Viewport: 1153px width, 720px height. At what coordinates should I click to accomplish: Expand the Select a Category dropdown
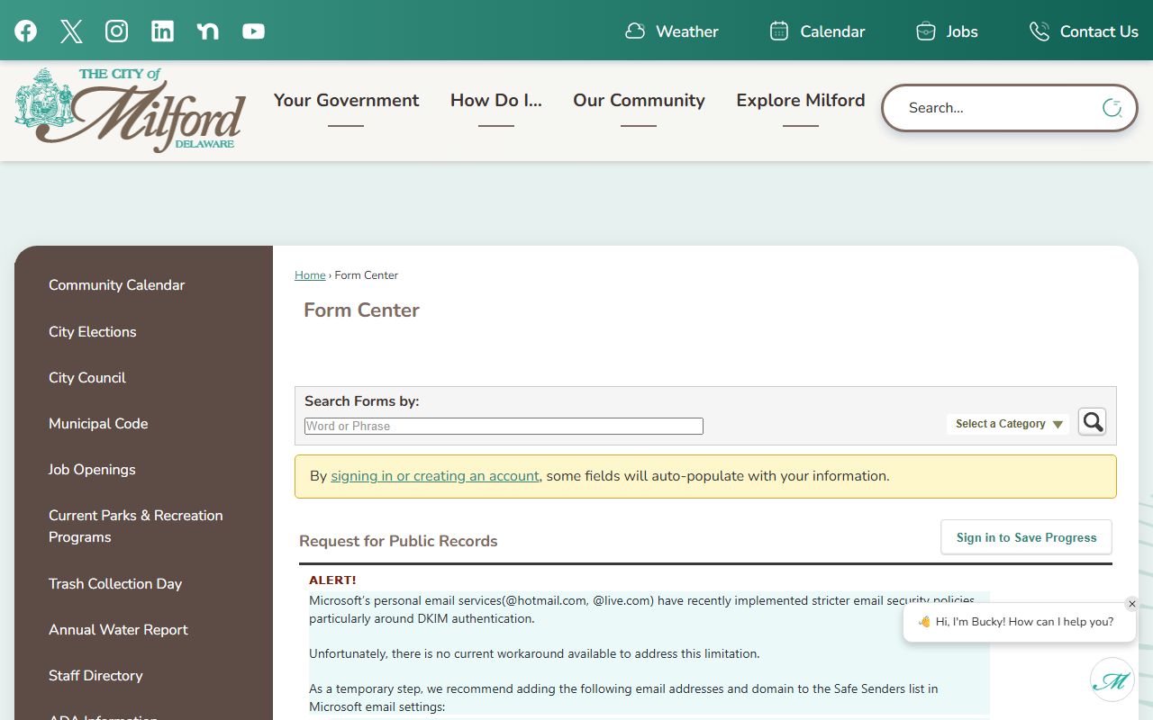1008,424
